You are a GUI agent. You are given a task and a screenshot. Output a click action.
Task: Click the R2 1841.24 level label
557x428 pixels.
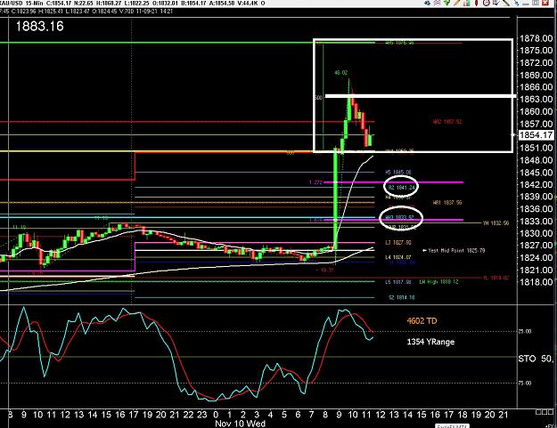(x=401, y=187)
